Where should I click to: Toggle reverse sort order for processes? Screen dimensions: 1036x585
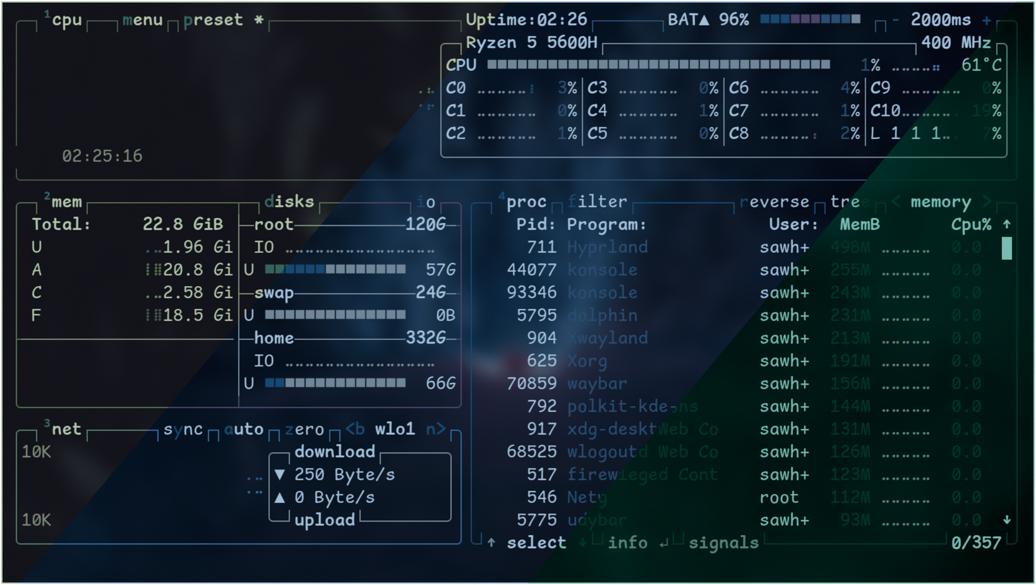(774, 202)
